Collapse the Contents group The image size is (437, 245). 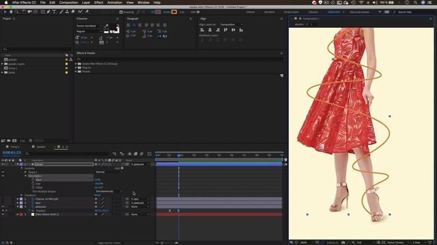coord(22,168)
